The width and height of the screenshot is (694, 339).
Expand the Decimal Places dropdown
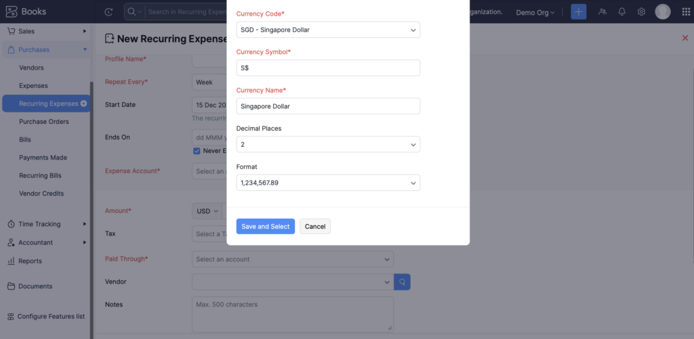[328, 144]
